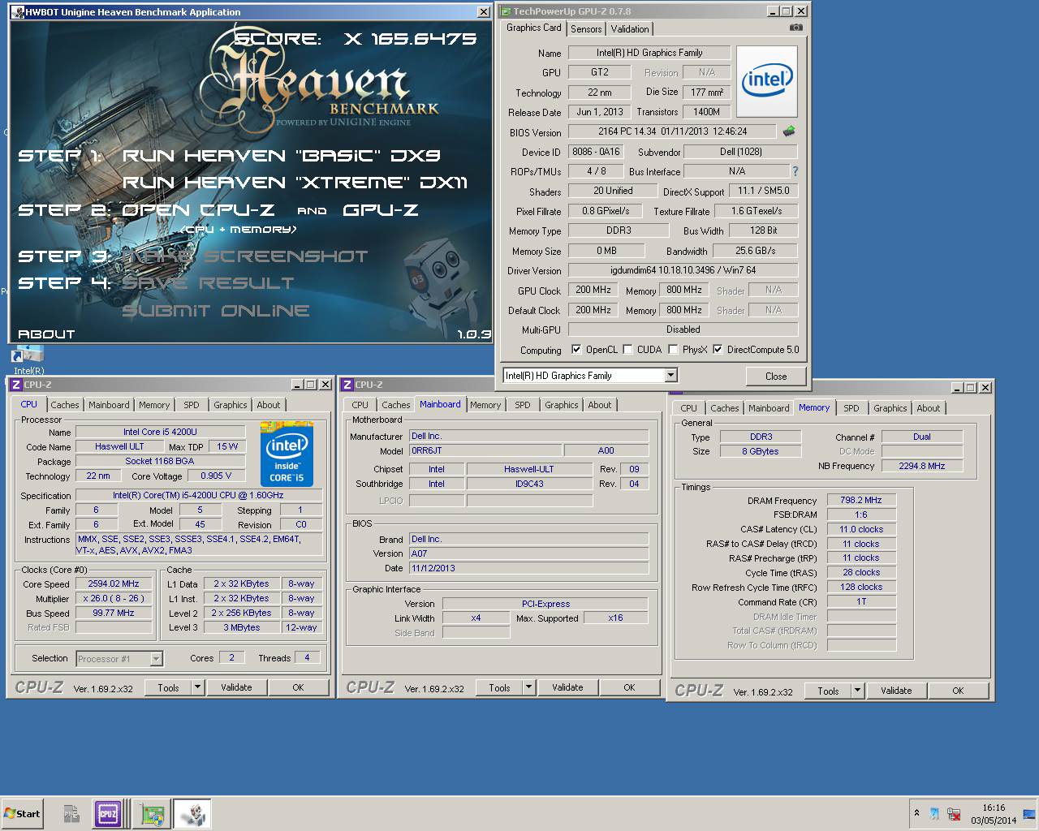Click the Start button
Screen dimensions: 1039x831
click(22, 814)
